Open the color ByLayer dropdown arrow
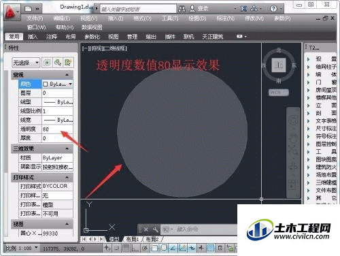This screenshot has height=256, width=340. tap(71, 84)
